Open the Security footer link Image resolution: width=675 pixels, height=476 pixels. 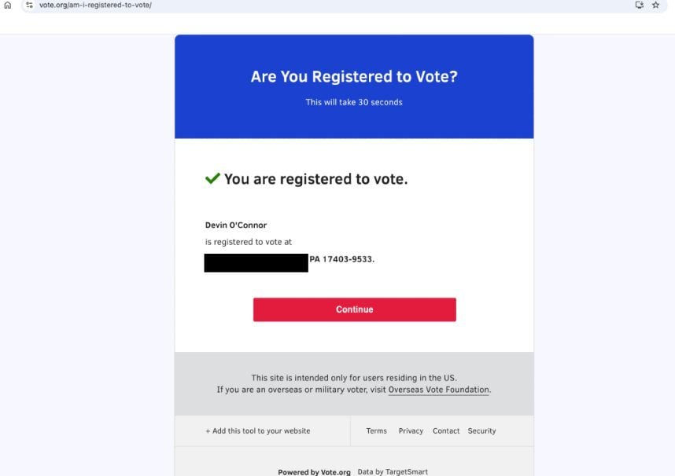(481, 431)
